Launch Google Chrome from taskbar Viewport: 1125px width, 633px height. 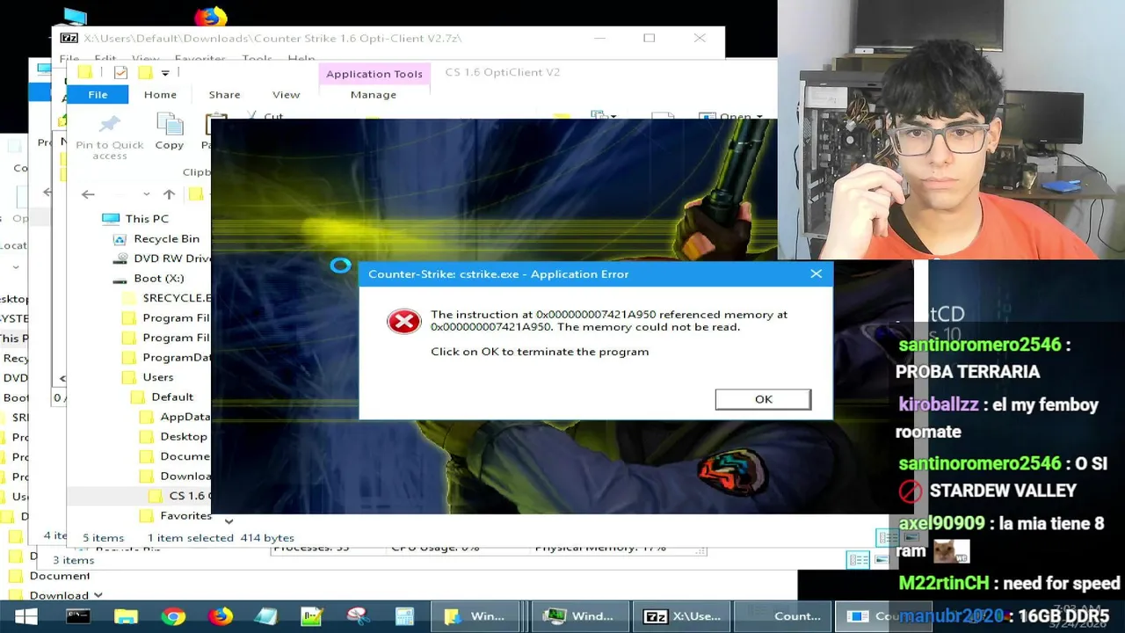[x=173, y=616]
